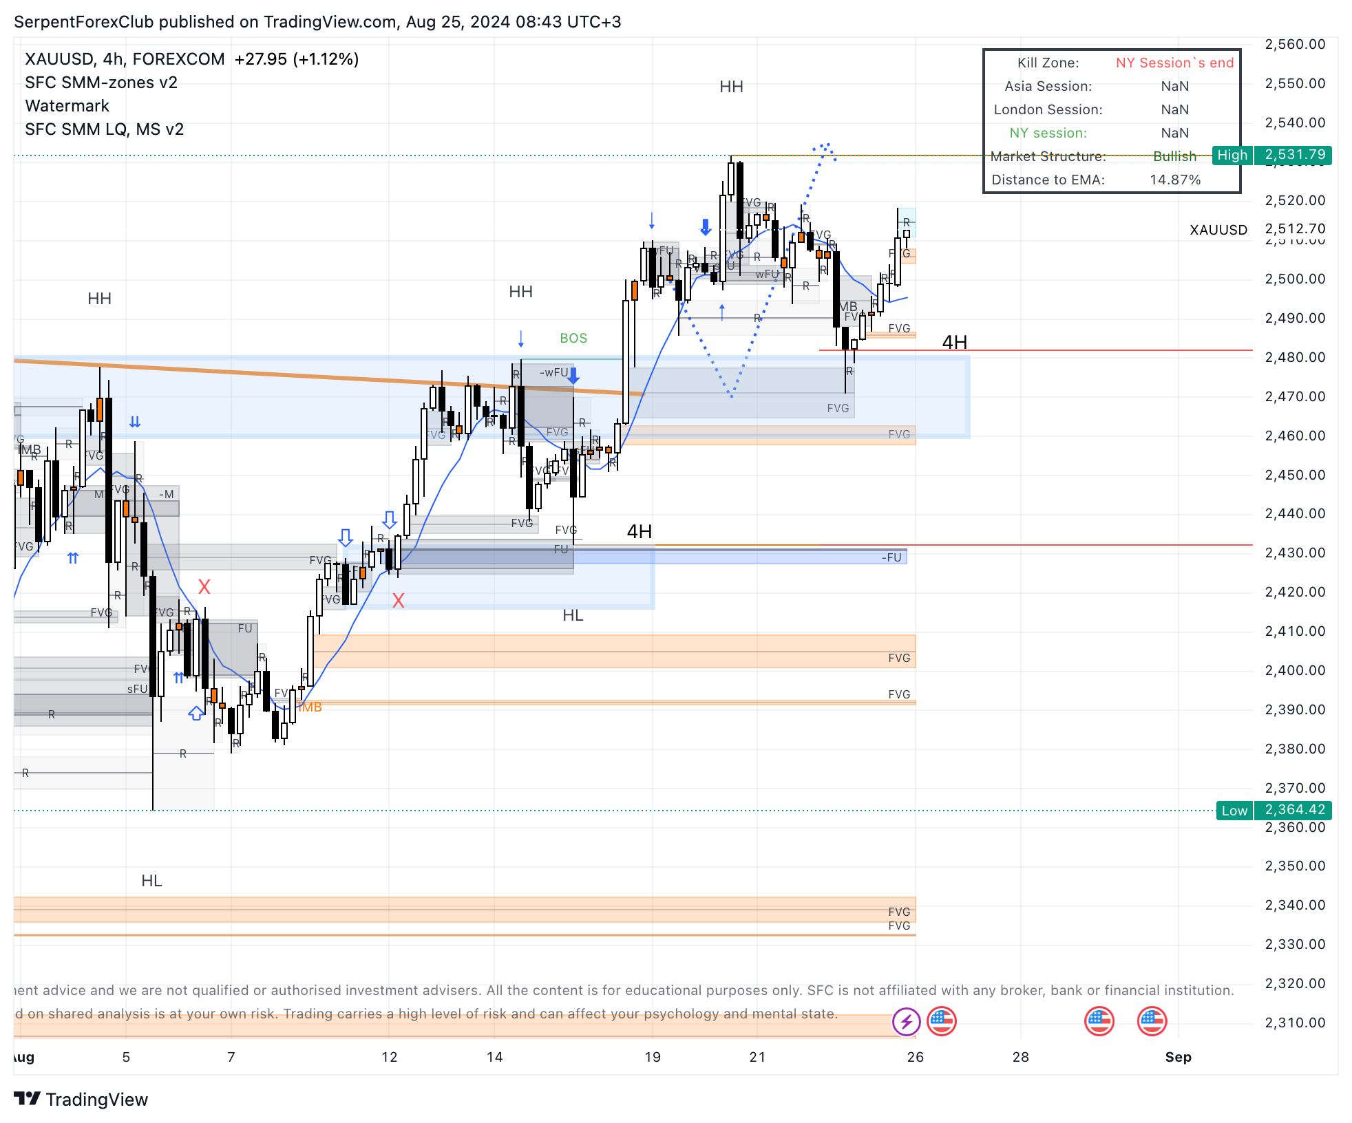Click the 12 date label on time axis
Screen dimensions: 1352x1123
(x=389, y=1057)
